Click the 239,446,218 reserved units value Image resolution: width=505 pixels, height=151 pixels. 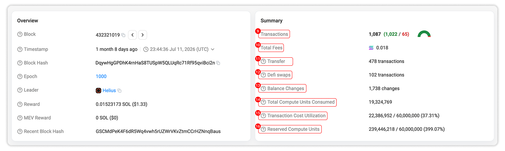[407, 129]
